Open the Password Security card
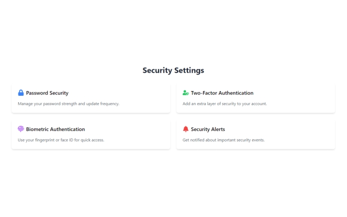This screenshot has width=347, height=217. (x=91, y=98)
